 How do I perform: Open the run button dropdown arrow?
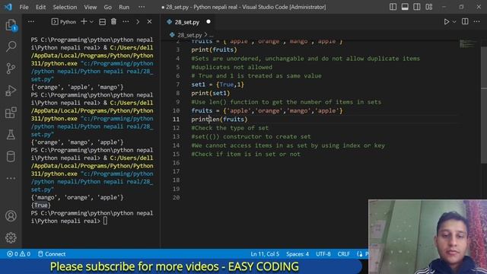click(x=454, y=22)
